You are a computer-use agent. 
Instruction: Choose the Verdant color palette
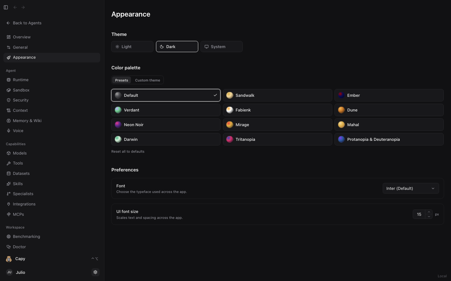pos(166,110)
